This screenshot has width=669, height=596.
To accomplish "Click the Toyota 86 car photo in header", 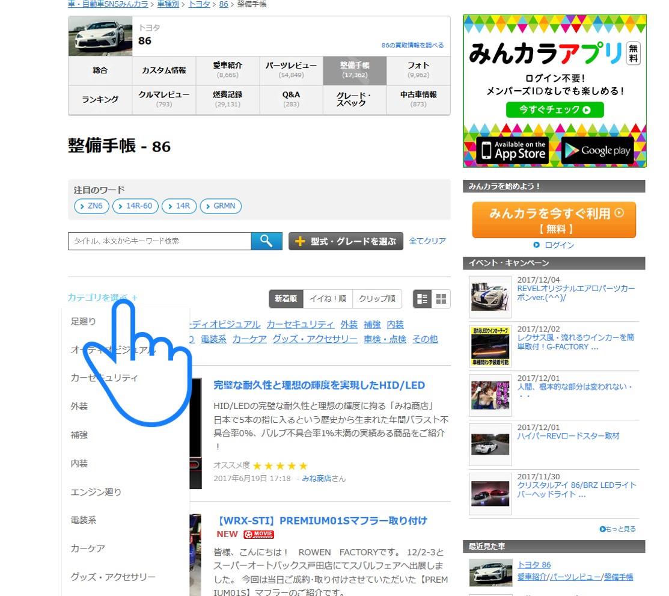I will coord(100,36).
